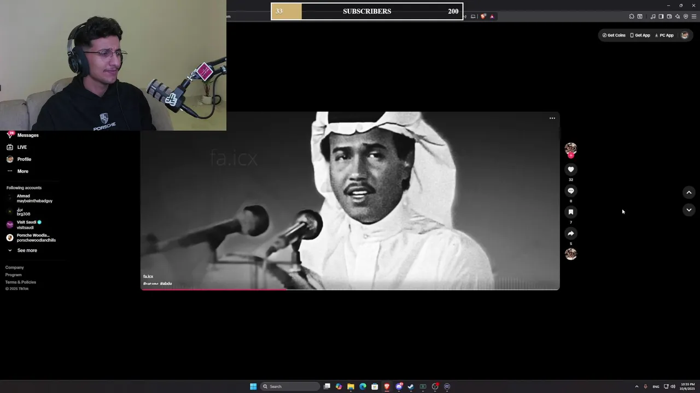
Task: Open the browser extensions puzzle icon
Action: [632, 16]
